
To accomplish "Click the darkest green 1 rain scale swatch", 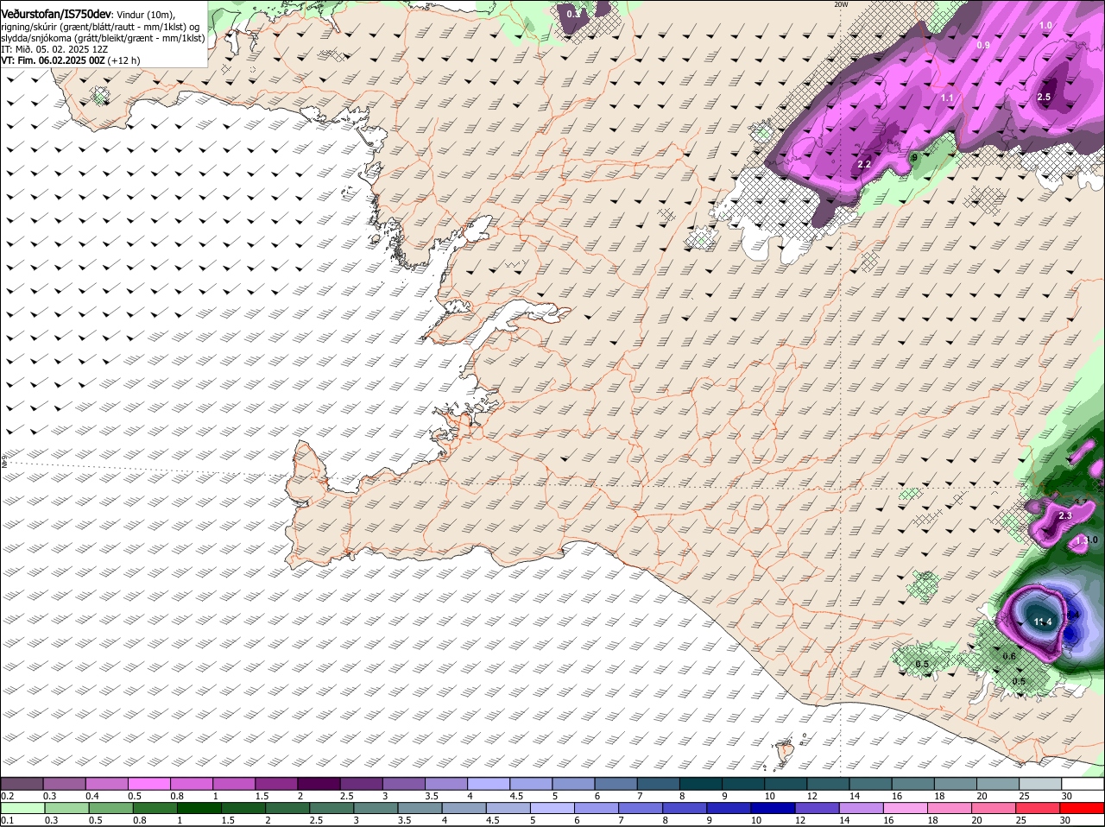I will pyautogui.click(x=197, y=807).
